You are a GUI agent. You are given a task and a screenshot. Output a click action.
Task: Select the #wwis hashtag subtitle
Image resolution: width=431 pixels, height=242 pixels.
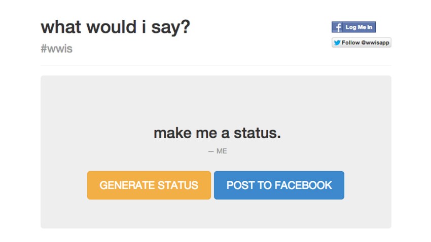pyautogui.click(x=57, y=49)
